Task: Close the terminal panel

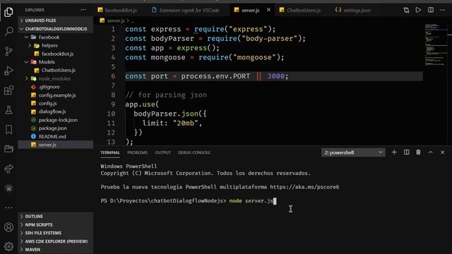Action: (x=443, y=152)
